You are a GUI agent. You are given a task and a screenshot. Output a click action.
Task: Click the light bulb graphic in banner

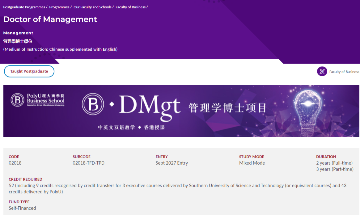(308, 113)
